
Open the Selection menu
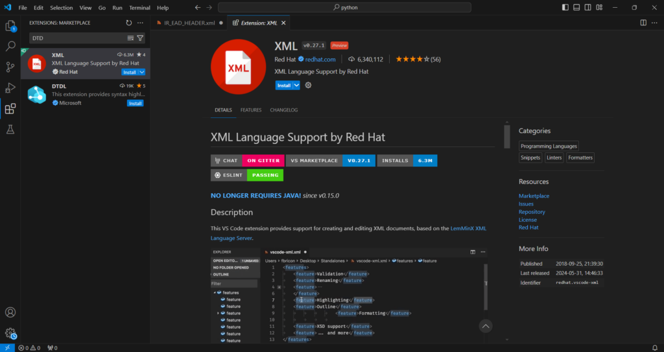click(x=62, y=8)
